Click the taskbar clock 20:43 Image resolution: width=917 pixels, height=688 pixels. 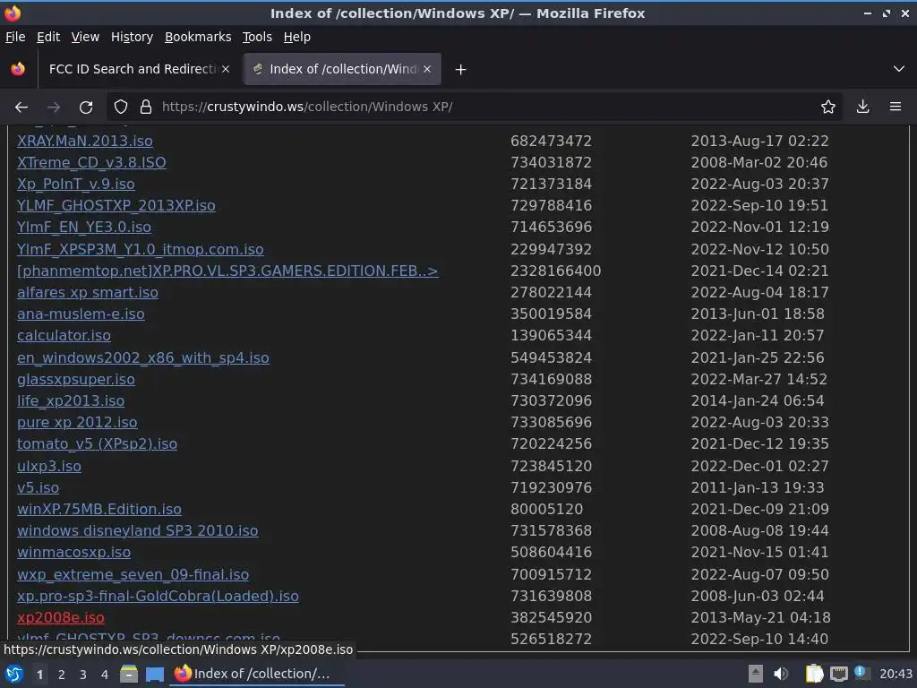[x=896, y=675]
